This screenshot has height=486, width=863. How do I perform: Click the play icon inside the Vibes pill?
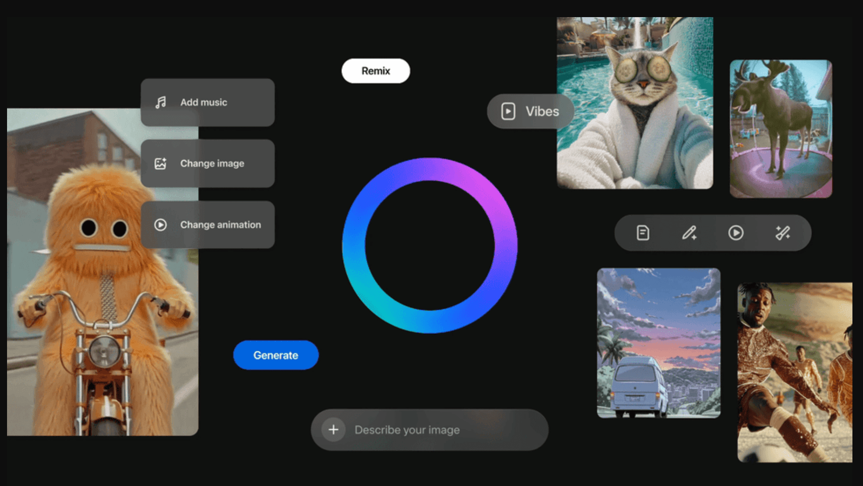click(x=507, y=111)
